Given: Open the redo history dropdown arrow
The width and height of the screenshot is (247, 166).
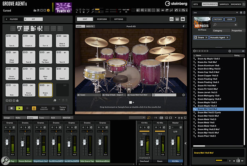Looking at the screenshot, I should (186, 10).
